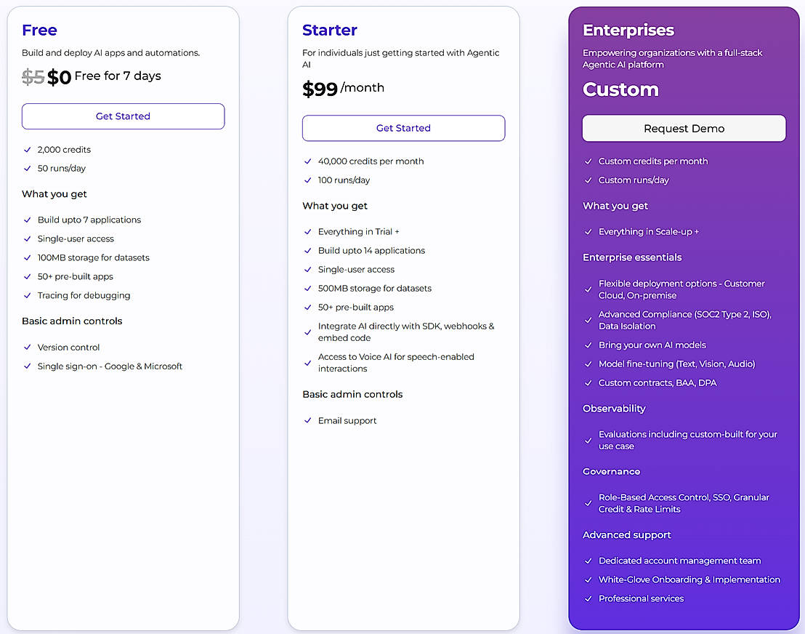Click the checkmark beside Access to Voice AI
The width and height of the screenshot is (805, 634).
pyautogui.click(x=307, y=363)
